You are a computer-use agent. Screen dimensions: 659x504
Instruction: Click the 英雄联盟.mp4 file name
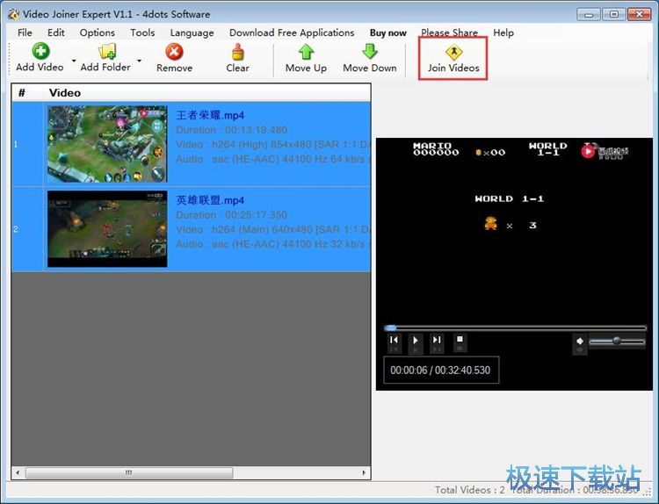pos(210,200)
